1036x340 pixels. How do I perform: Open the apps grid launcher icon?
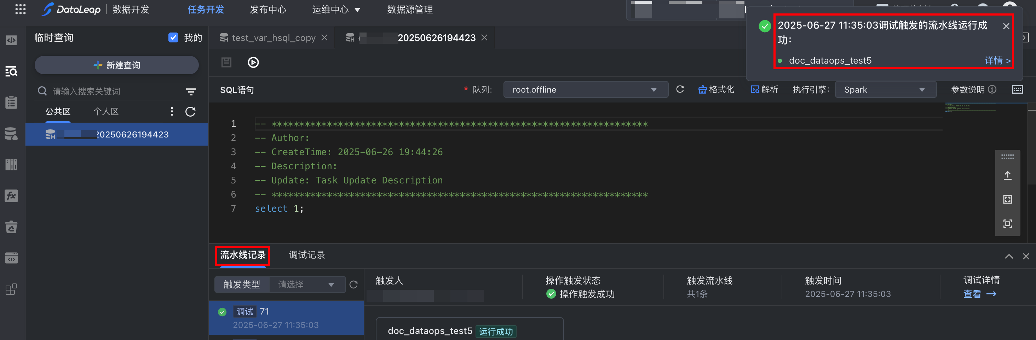[20, 9]
